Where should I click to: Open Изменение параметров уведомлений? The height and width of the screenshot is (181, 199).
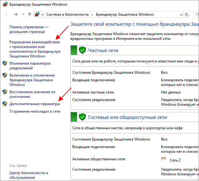(x=30, y=66)
